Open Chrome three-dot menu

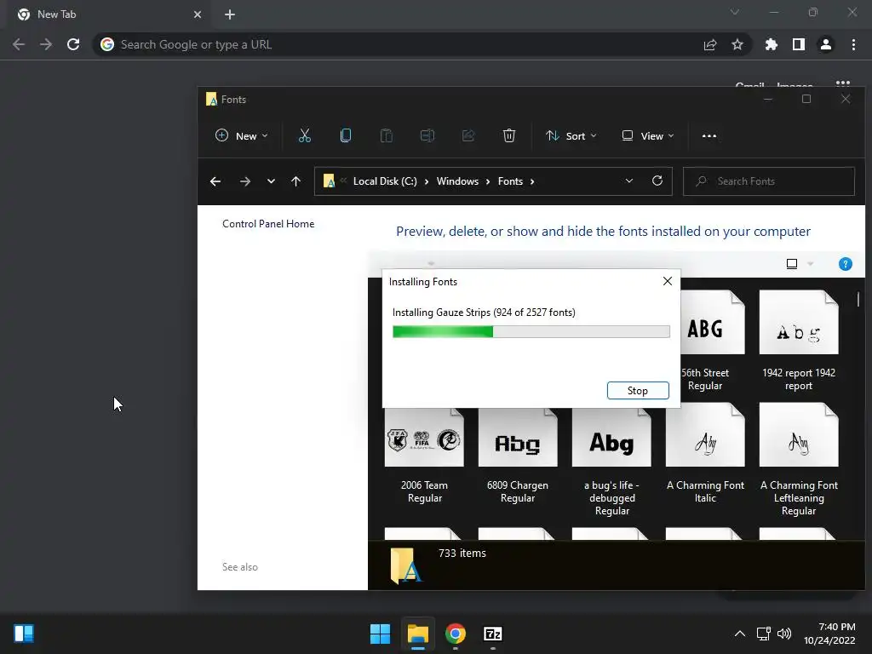tap(853, 44)
